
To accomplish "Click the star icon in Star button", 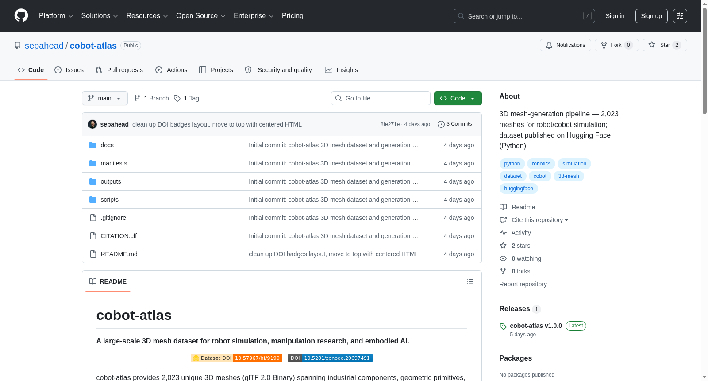I will click(x=652, y=45).
